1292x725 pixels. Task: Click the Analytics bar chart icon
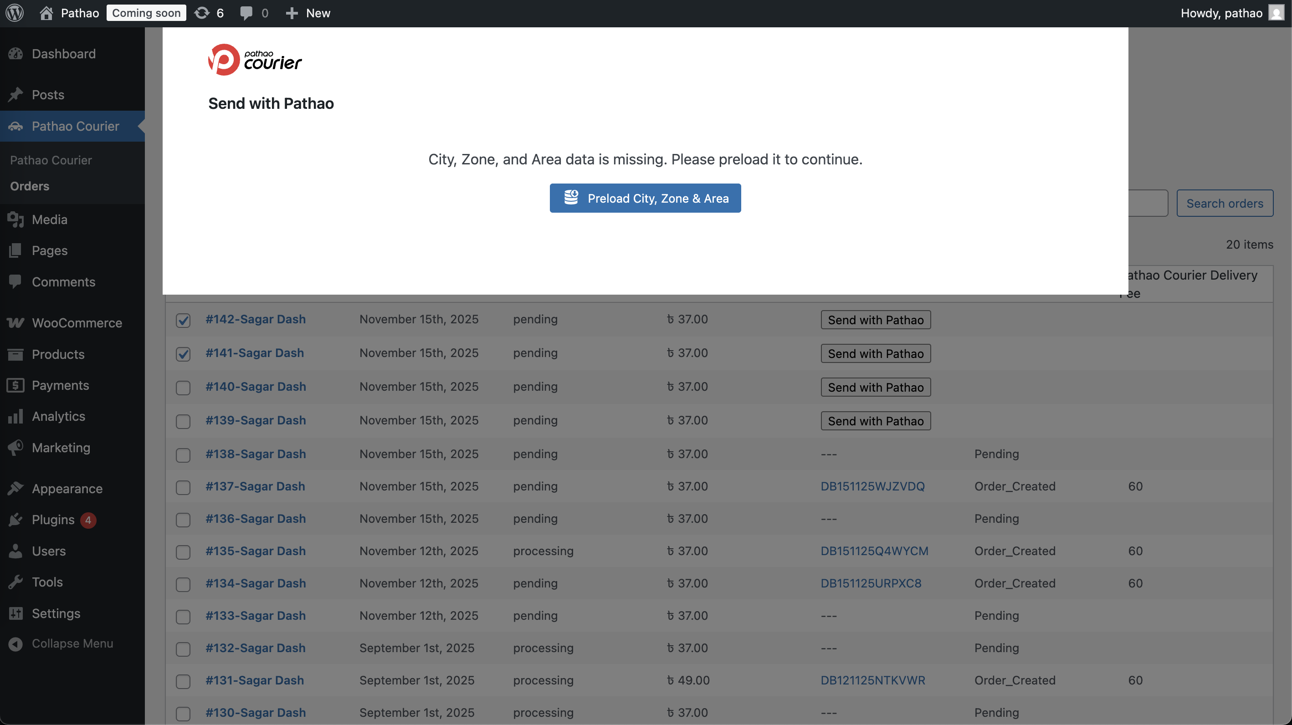(x=15, y=416)
